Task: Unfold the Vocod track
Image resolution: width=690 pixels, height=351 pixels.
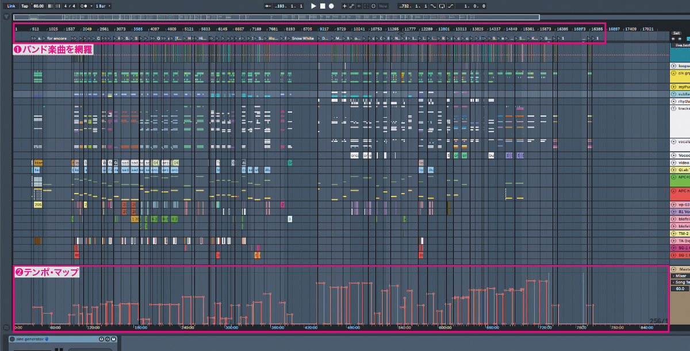Action: (x=674, y=156)
